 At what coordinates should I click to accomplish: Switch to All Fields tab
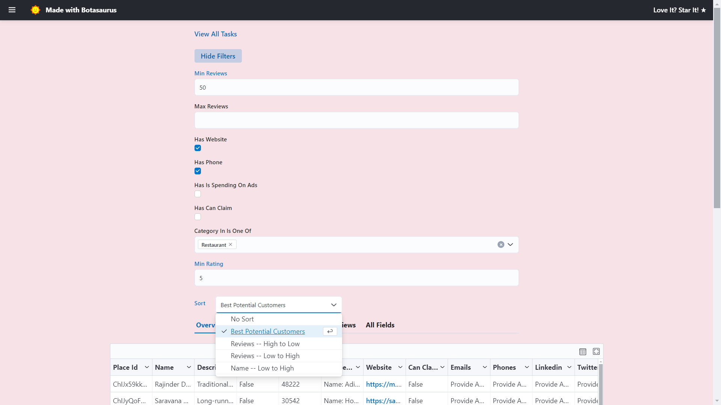(380, 325)
